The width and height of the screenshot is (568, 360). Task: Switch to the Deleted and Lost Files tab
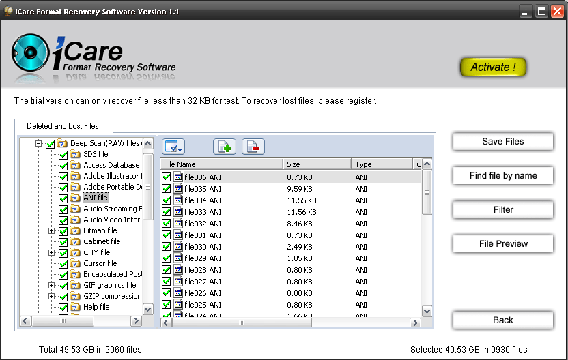pos(63,126)
